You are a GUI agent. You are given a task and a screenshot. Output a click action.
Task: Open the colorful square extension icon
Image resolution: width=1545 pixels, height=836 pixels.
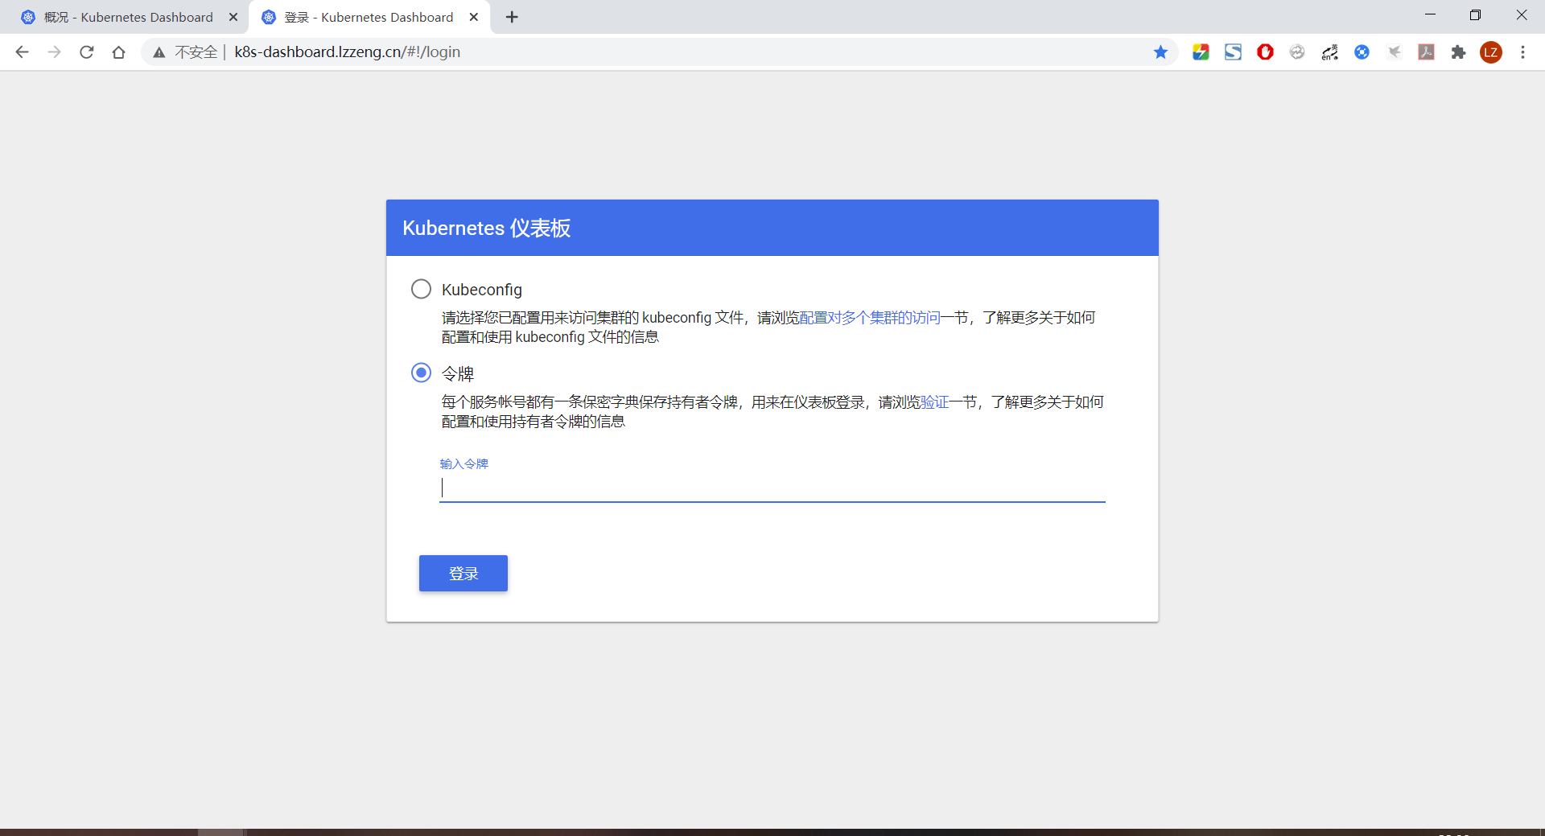tap(1201, 52)
